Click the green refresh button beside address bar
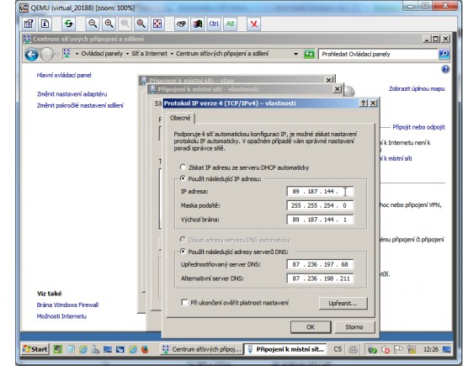This screenshot has width=463, height=366. 309,54
